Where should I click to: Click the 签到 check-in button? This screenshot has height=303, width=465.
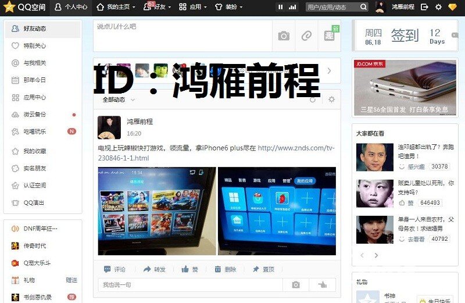pos(404,35)
